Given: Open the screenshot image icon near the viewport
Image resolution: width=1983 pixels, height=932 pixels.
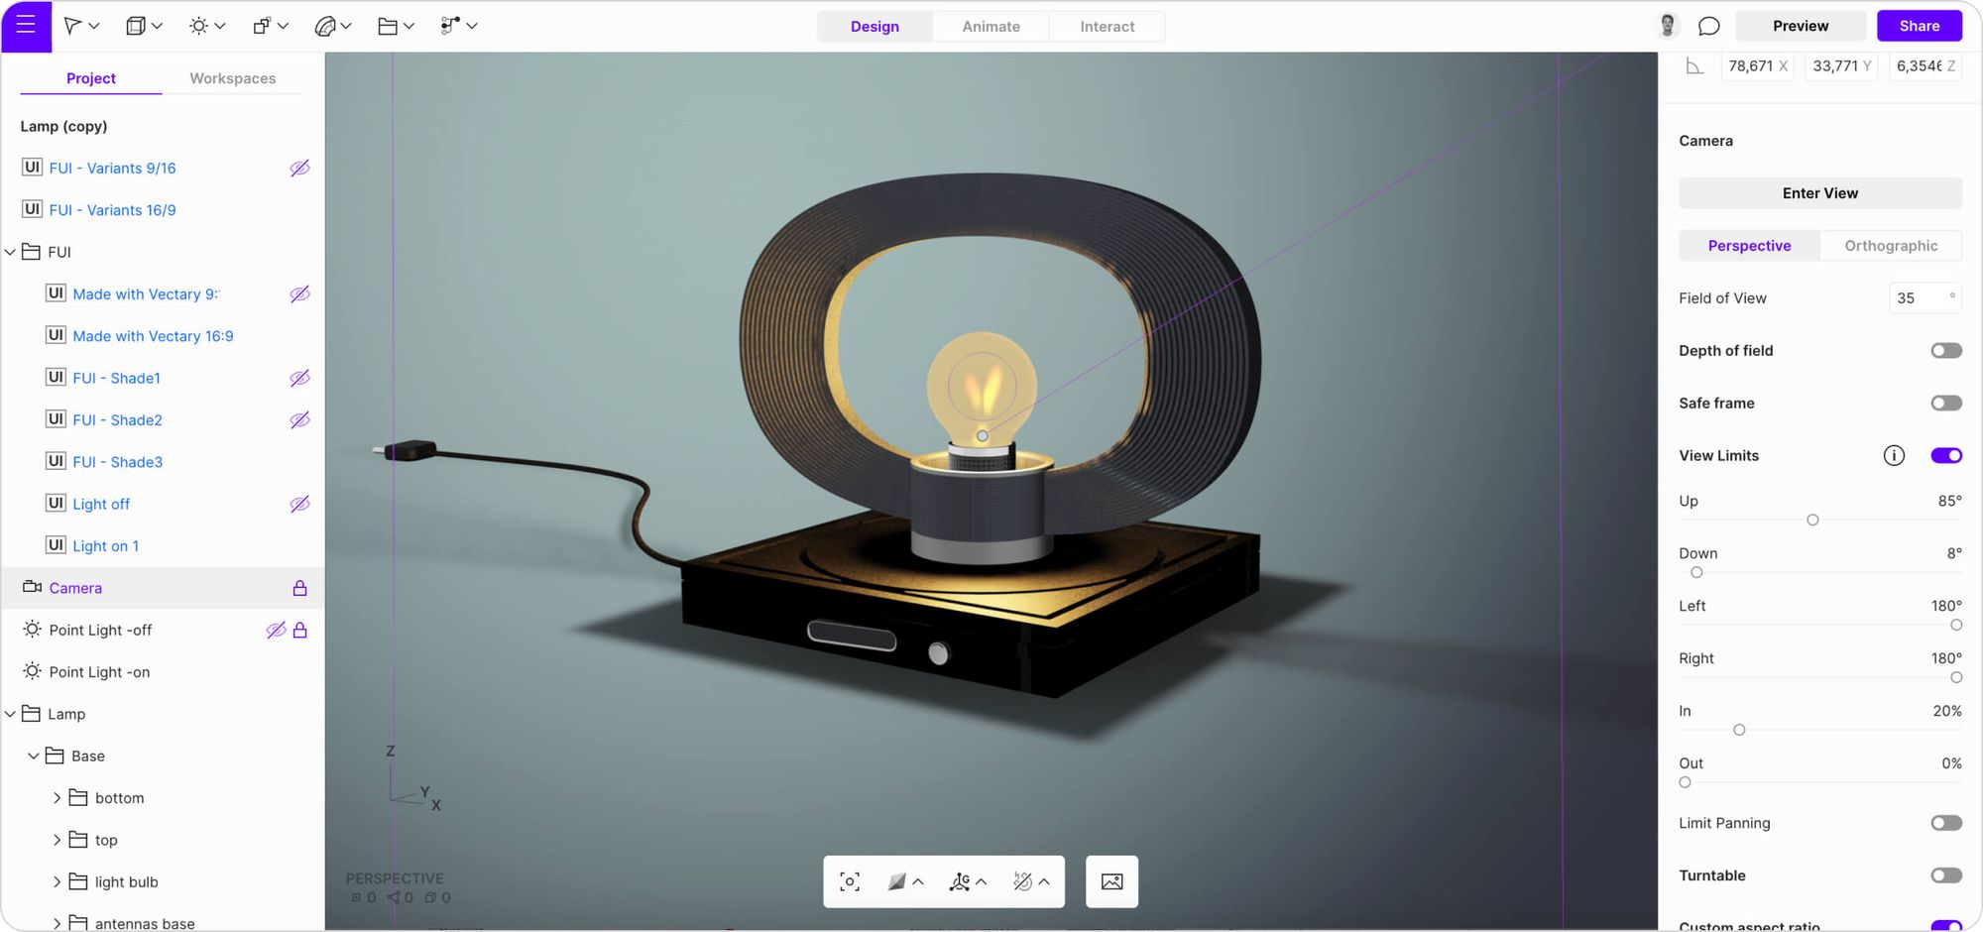Looking at the screenshot, I should 1111,881.
